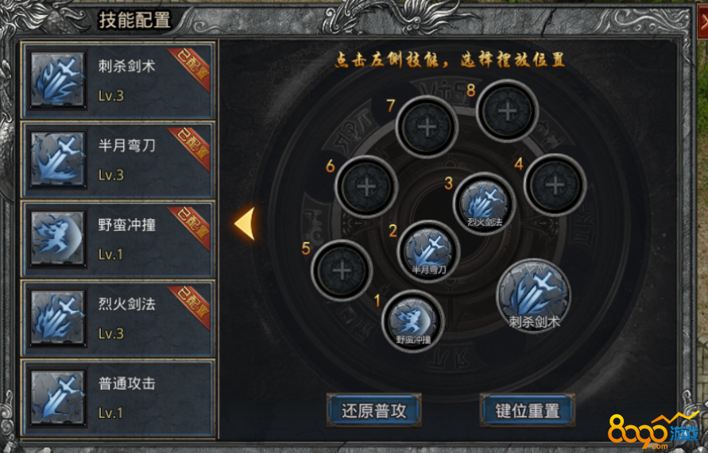Choose the 野蛮冲撞 Lv.1 list entry
The height and width of the screenshot is (453, 708).
tap(118, 239)
